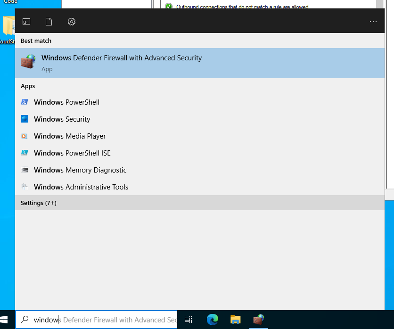Open Windows Defender Firewall with Advanced Security result
The width and height of the screenshot is (394, 329).
(x=200, y=63)
